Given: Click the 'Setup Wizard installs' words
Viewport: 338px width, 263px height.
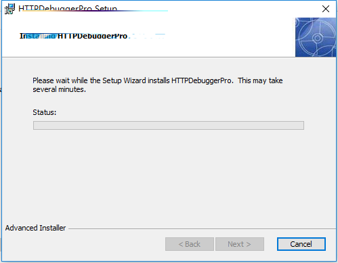Looking at the screenshot, I should [136, 80].
